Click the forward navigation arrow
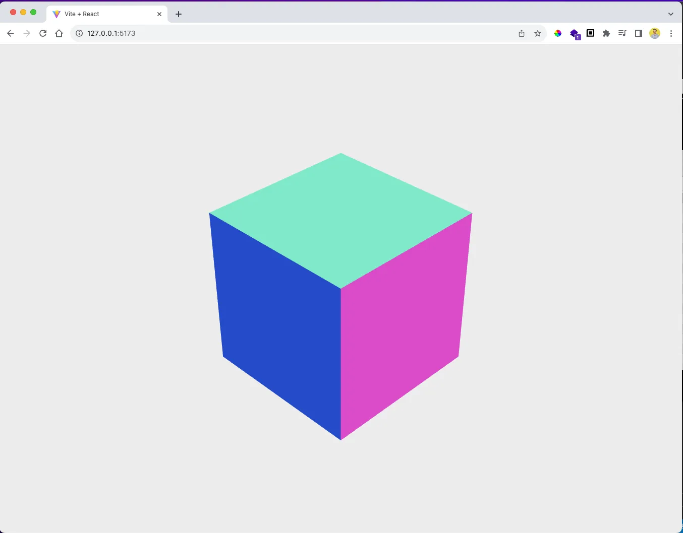The image size is (683, 533). coord(27,33)
